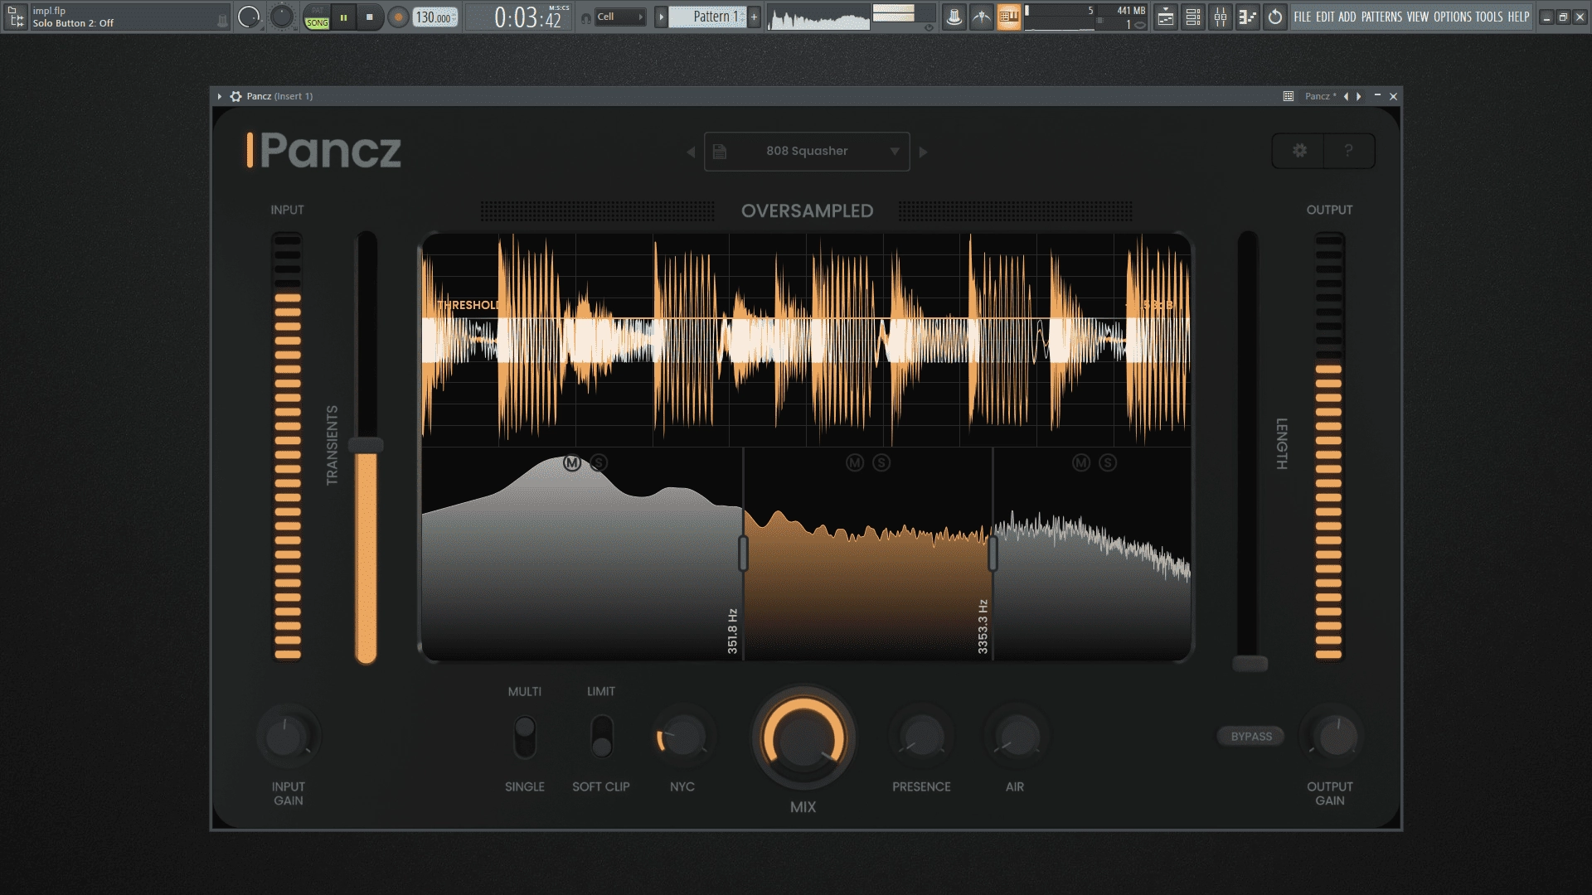Click the preset dropdown triangle arrow
Image resolution: width=1592 pixels, height=895 pixels.
pyautogui.click(x=895, y=152)
